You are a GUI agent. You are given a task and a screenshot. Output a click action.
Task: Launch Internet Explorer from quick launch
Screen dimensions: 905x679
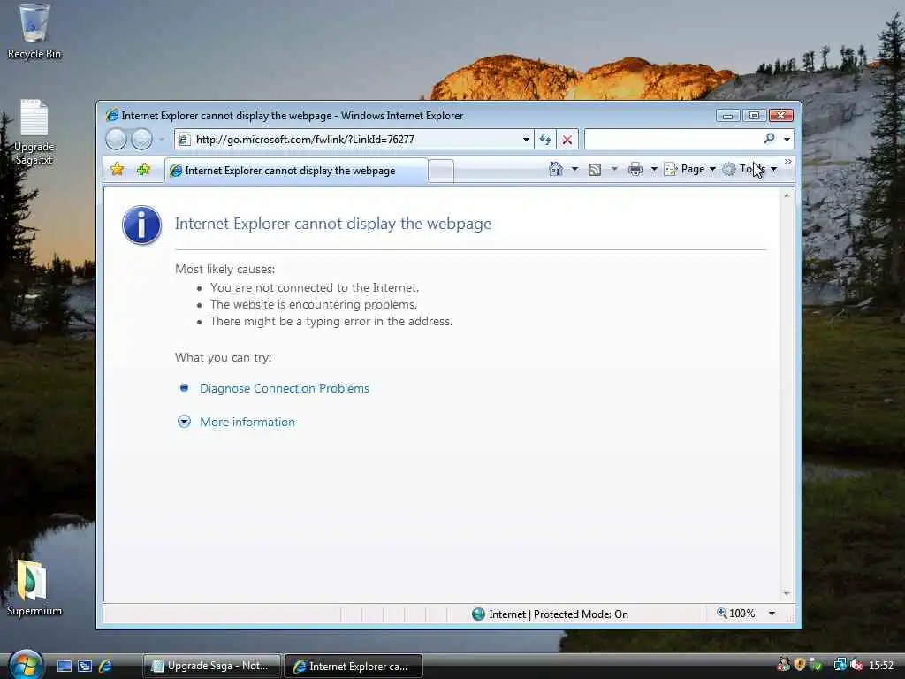click(106, 667)
